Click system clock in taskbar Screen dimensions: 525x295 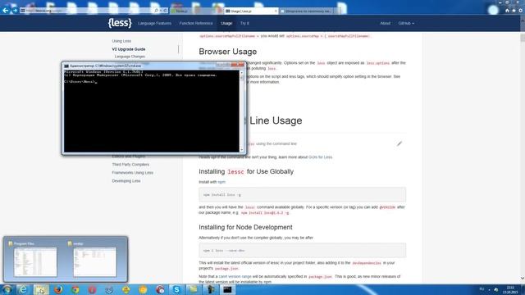pos(510,289)
